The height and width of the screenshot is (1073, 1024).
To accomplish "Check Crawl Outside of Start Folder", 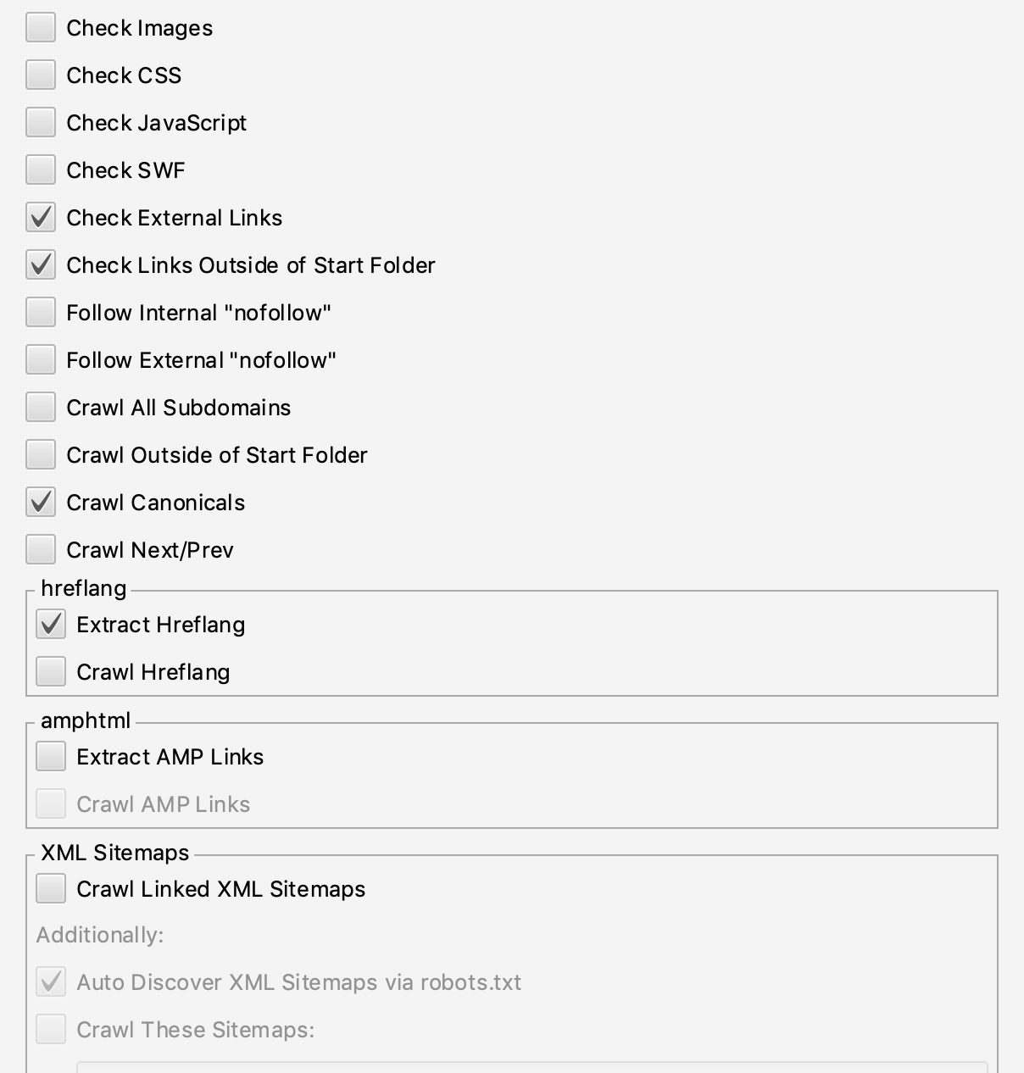I will click(41, 455).
